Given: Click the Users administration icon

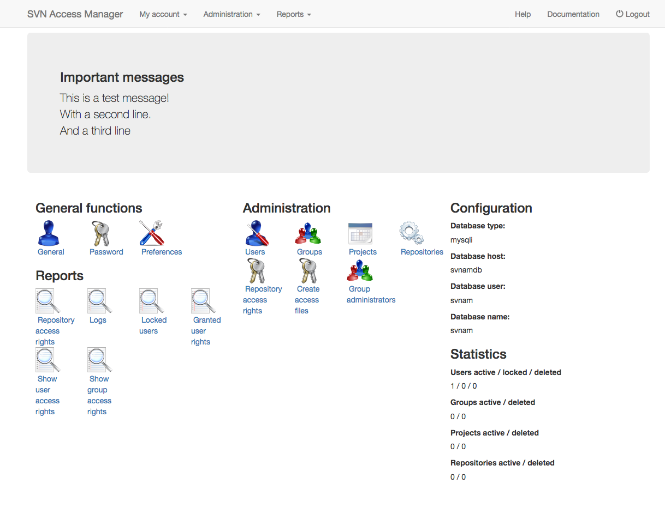Looking at the screenshot, I should pyautogui.click(x=256, y=233).
